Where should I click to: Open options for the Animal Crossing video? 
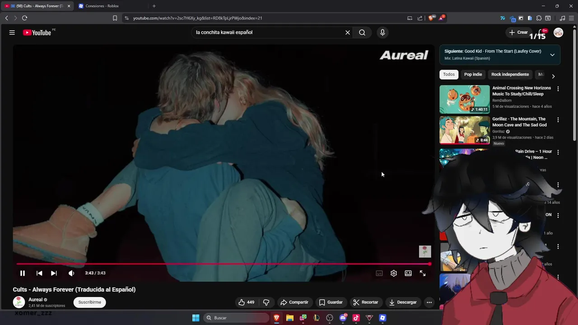[558, 89]
